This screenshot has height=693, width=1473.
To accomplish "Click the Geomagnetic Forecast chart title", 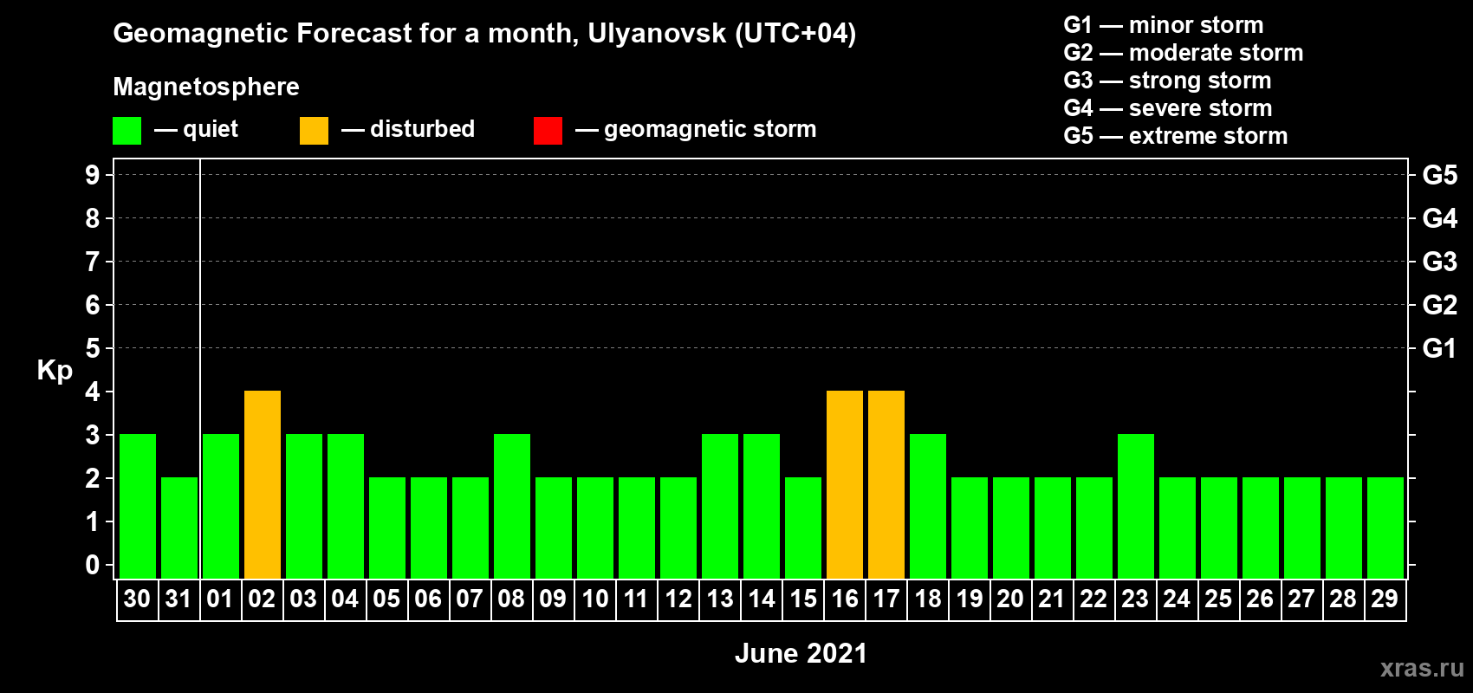I will pos(484,33).
